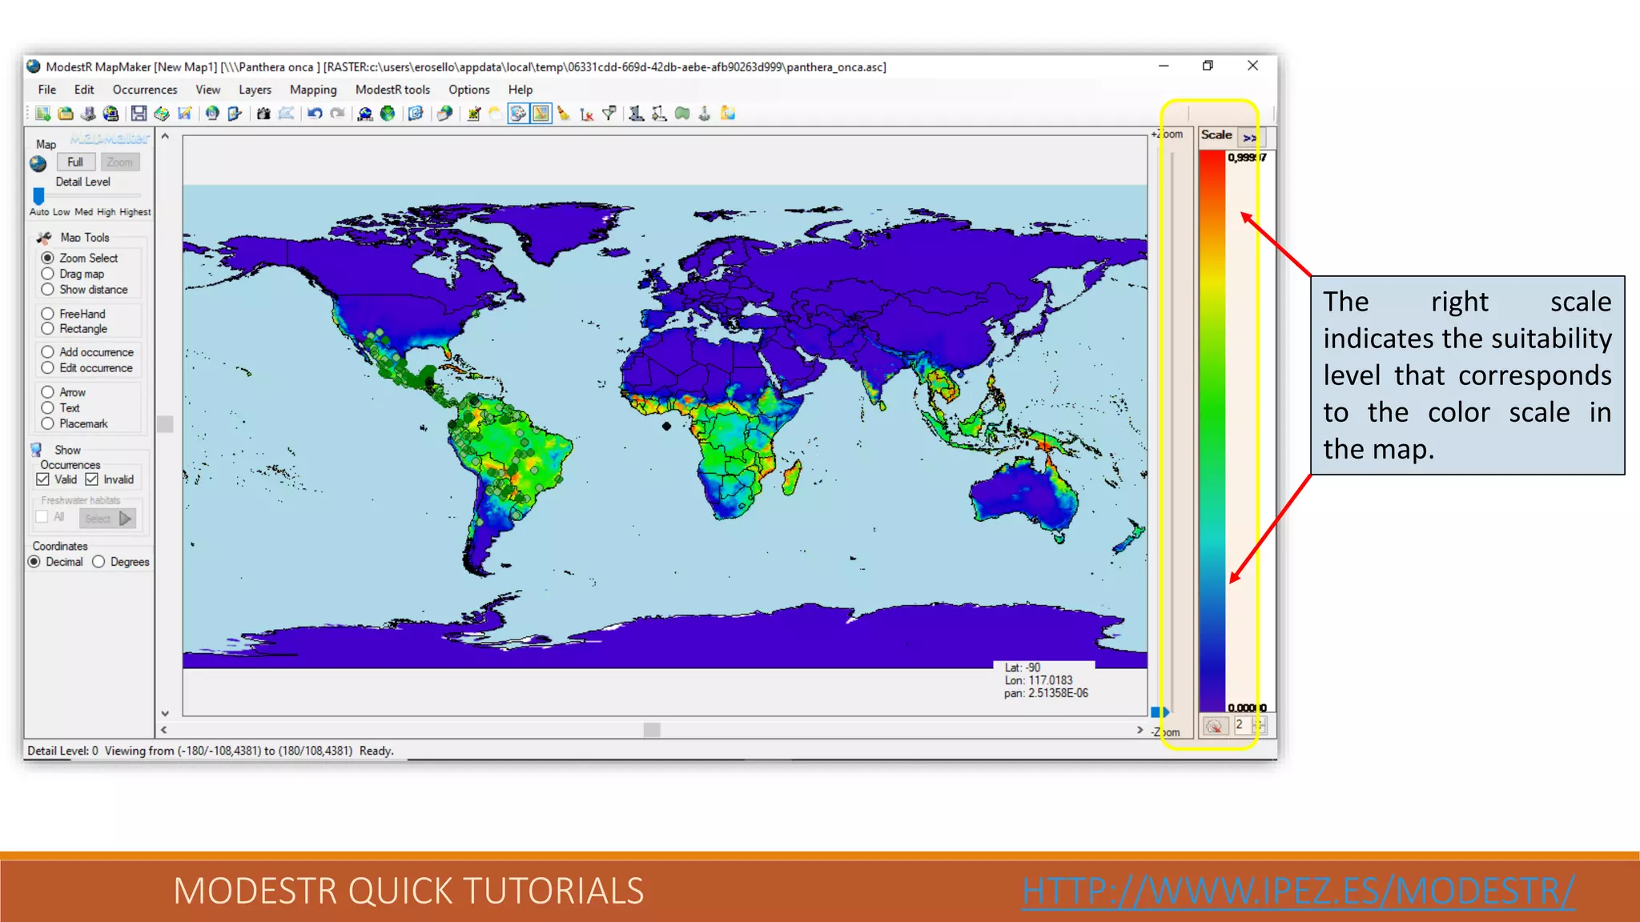Image resolution: width=1640 pixels, height=922 pixels.
Task: Click the rainbow suitability color scale bar
Action: (x=1212, y=431)
